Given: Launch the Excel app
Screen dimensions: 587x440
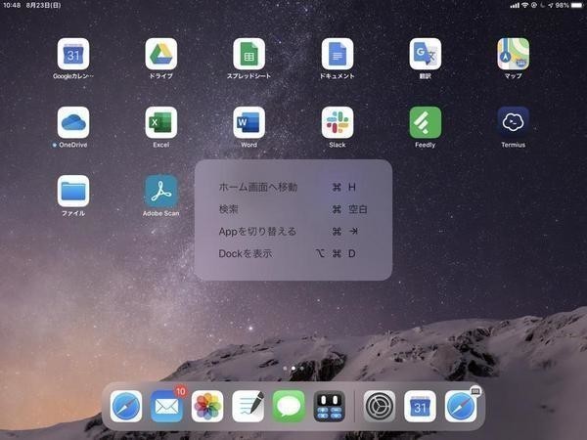Looking at the screenshot, I should 161,122.
